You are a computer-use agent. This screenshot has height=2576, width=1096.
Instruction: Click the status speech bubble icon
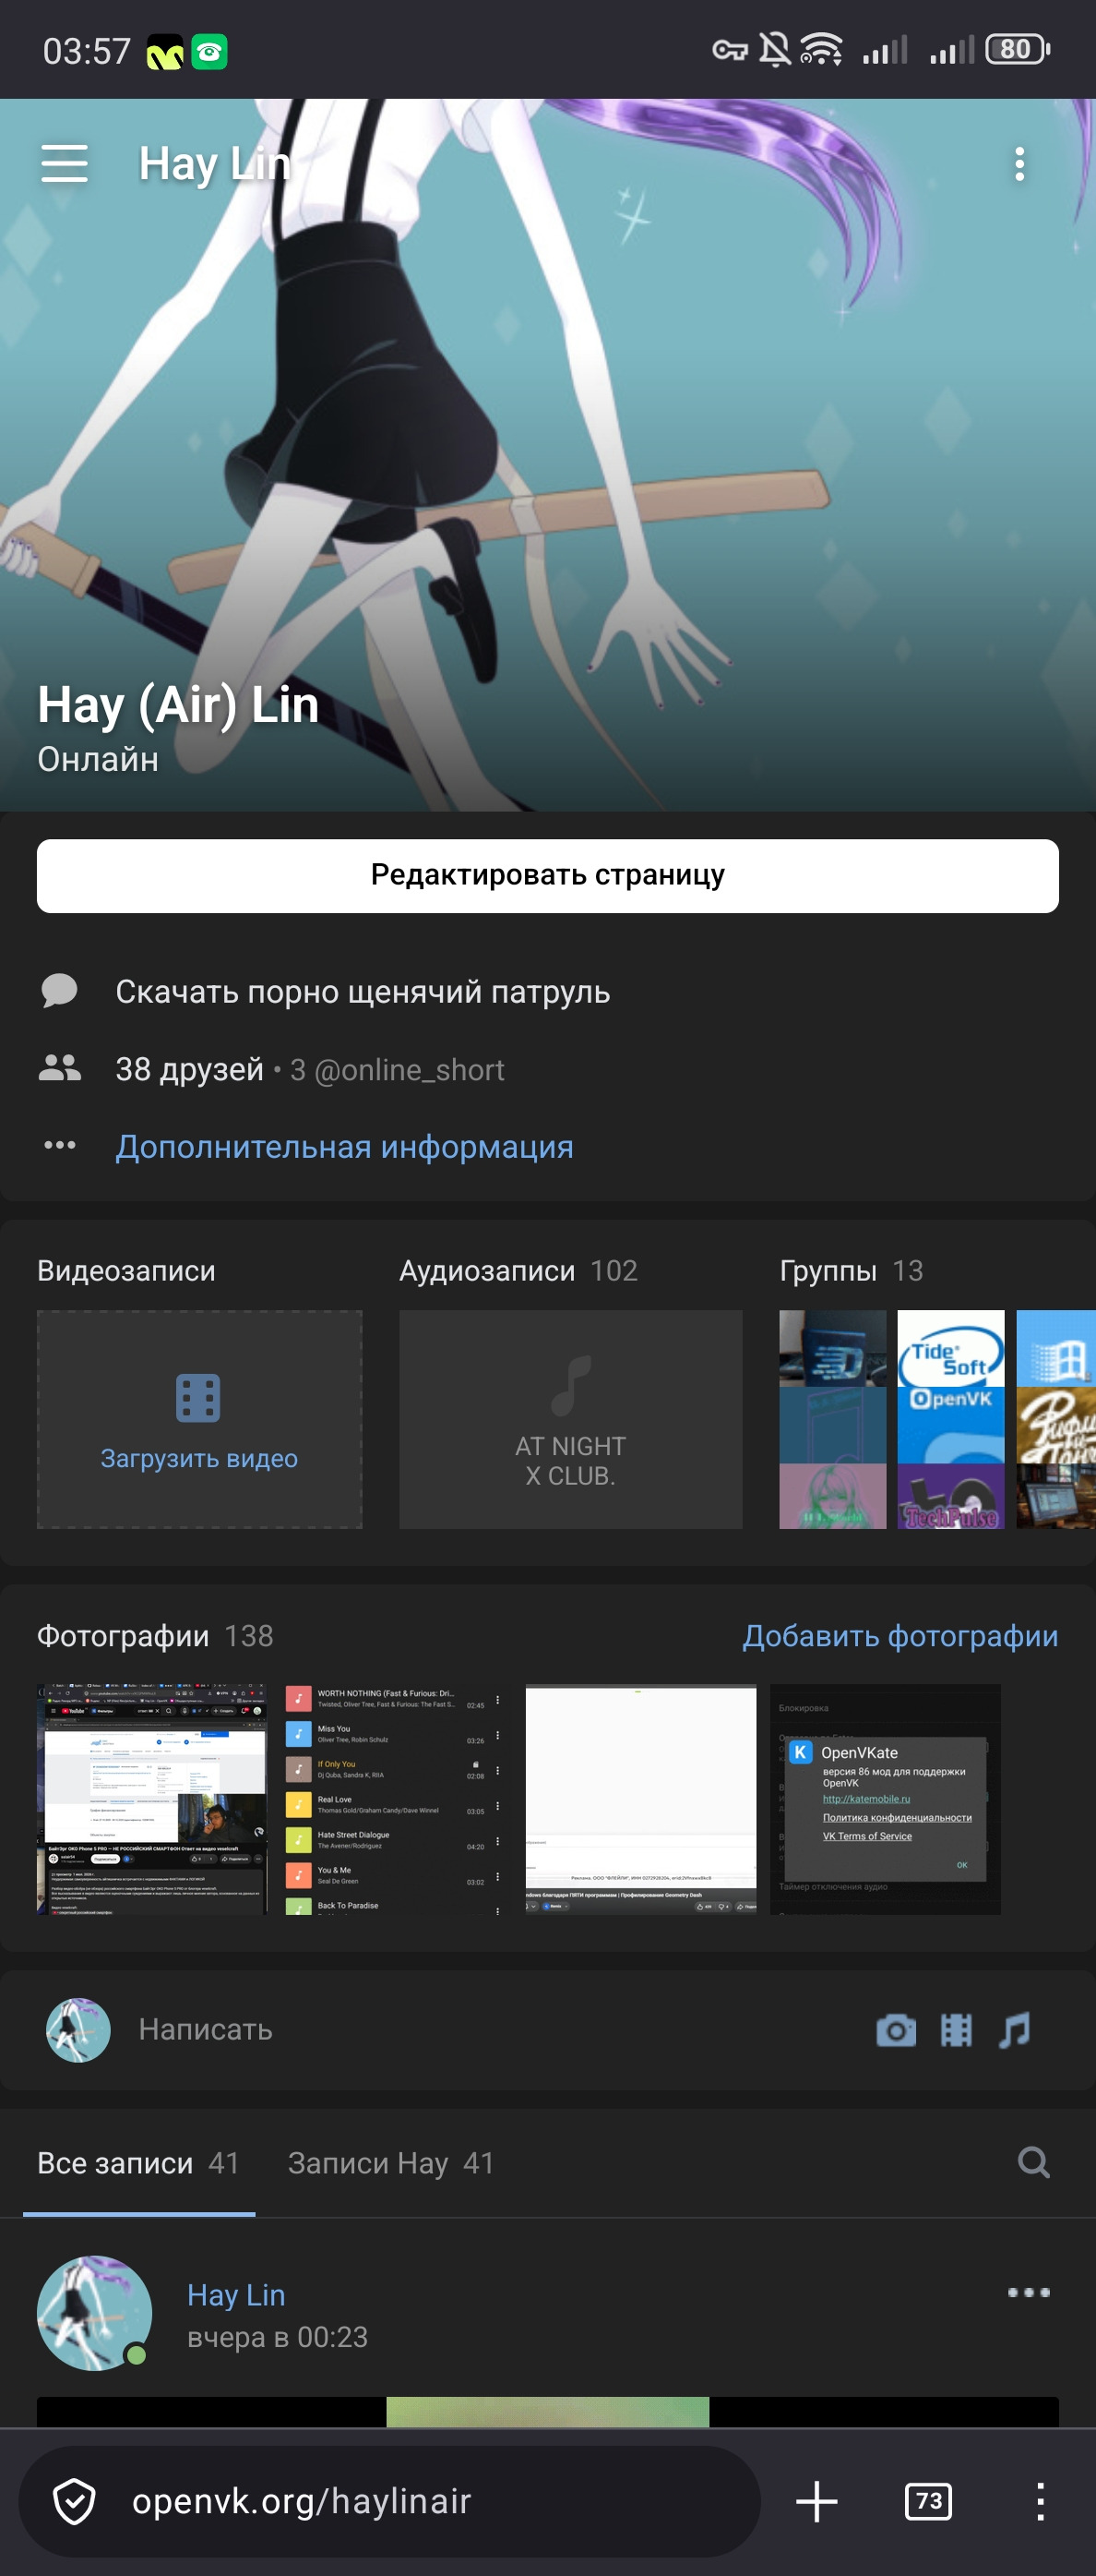60,991
